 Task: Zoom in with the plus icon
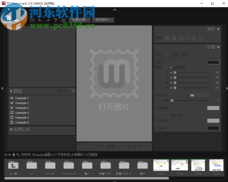[140, 146]
